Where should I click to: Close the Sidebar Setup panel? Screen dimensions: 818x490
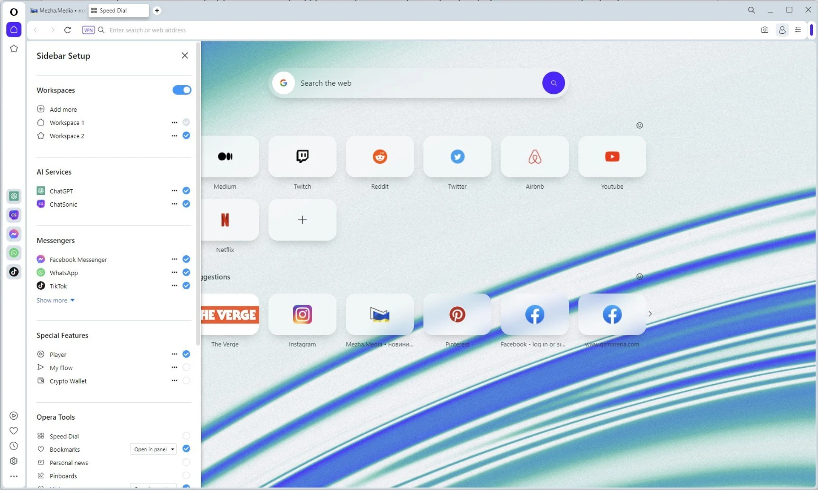point(184,55)
